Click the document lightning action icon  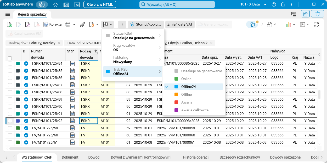(x=92, y=25)
